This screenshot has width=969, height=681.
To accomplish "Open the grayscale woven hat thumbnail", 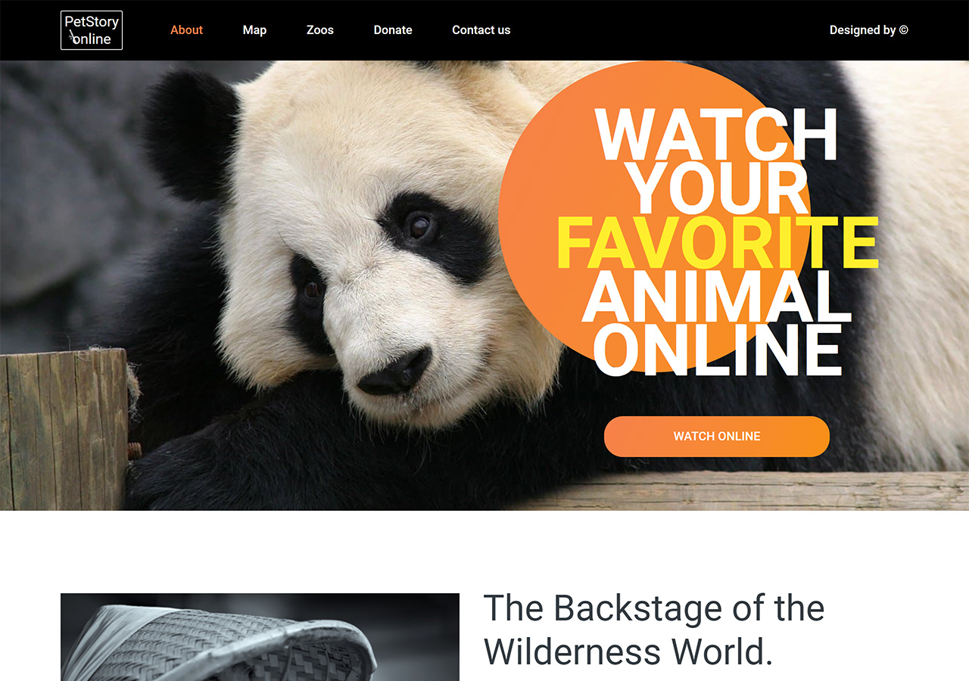I will 260,637.
